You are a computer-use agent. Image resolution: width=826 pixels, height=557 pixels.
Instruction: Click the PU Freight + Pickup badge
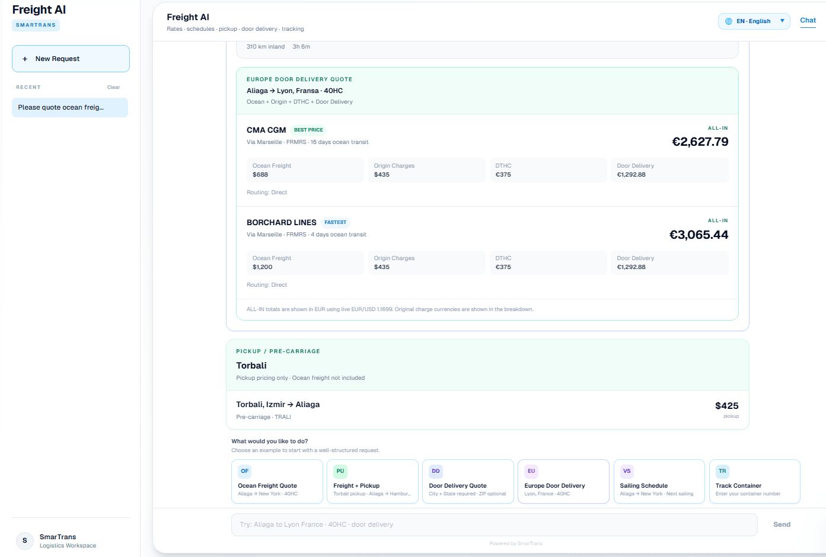[340, 471]
